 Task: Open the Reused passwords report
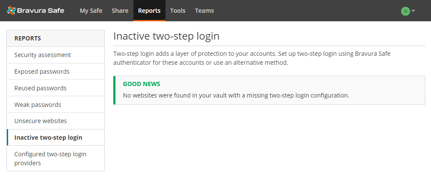click(x=56, y=88)
